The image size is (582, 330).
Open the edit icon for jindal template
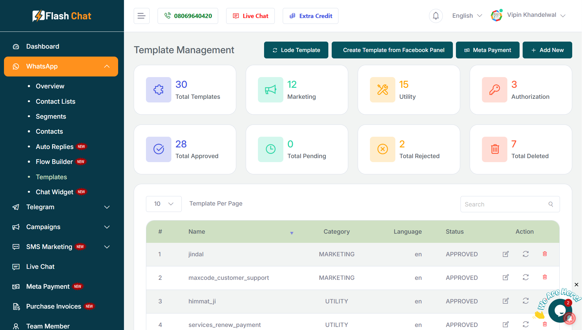pos(506,254)
